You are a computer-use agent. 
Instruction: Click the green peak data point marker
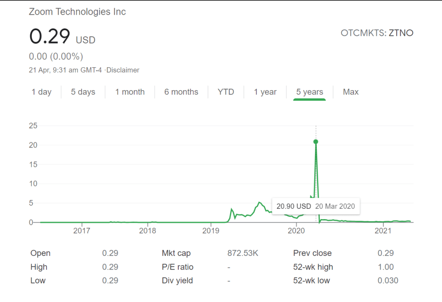coord(316,142)
